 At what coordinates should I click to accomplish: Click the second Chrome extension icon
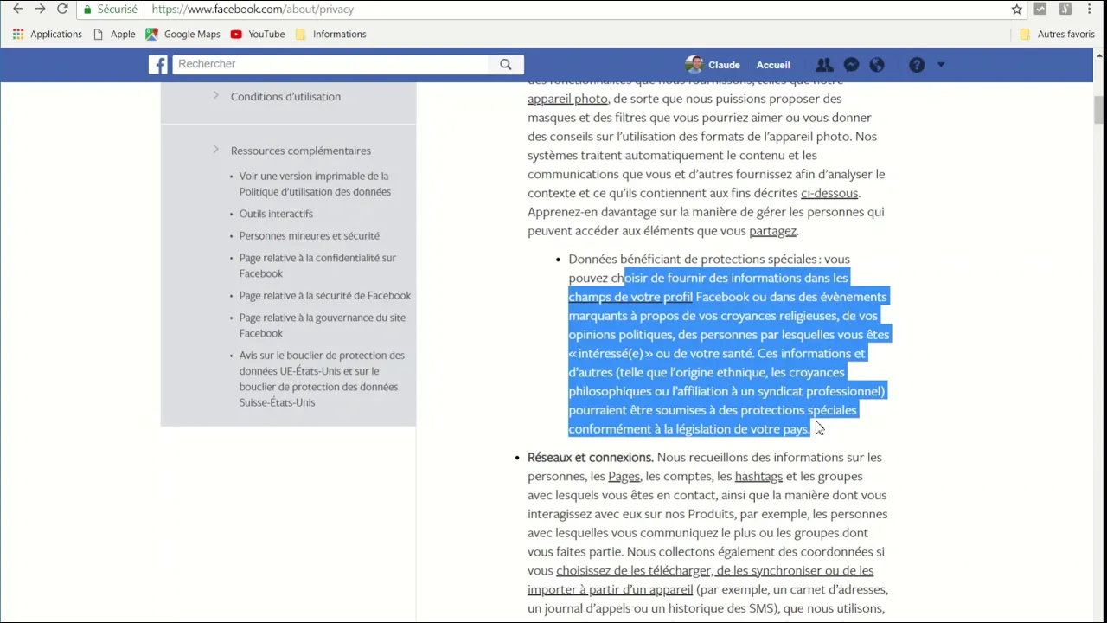[1065, 9]
